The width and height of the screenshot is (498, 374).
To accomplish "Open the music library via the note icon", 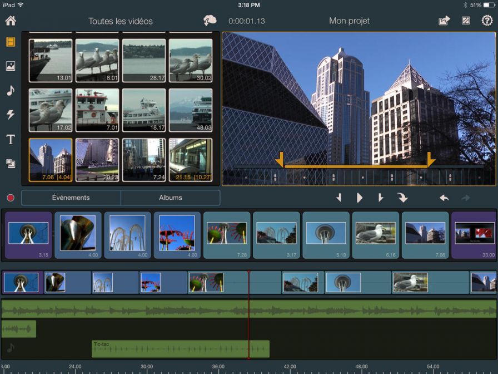I will coord(10,91).
